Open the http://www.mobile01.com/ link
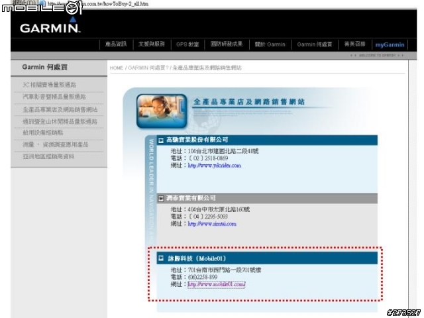The width and height of the screenshot is (424, 318). [x=217, y=284]
